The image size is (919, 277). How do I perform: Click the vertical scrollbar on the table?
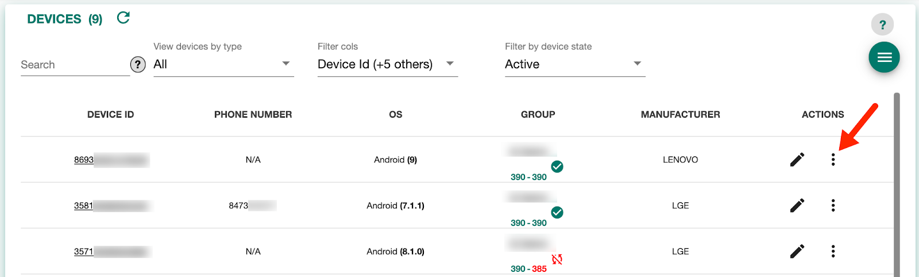897,185
